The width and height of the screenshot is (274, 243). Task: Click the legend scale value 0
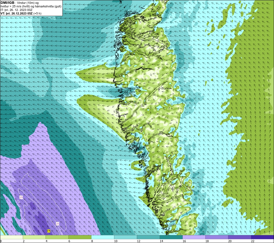1,241
